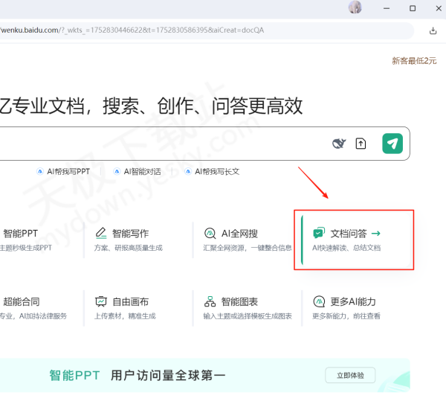This screenshot has width=446, height=401.
Task: Click the 汇聚全网资源，一键整合信息 description
Action: coord(248,248)
